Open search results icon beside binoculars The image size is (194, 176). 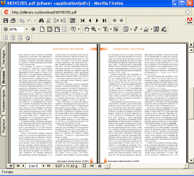pyautogui.click(x=48, y=20)
